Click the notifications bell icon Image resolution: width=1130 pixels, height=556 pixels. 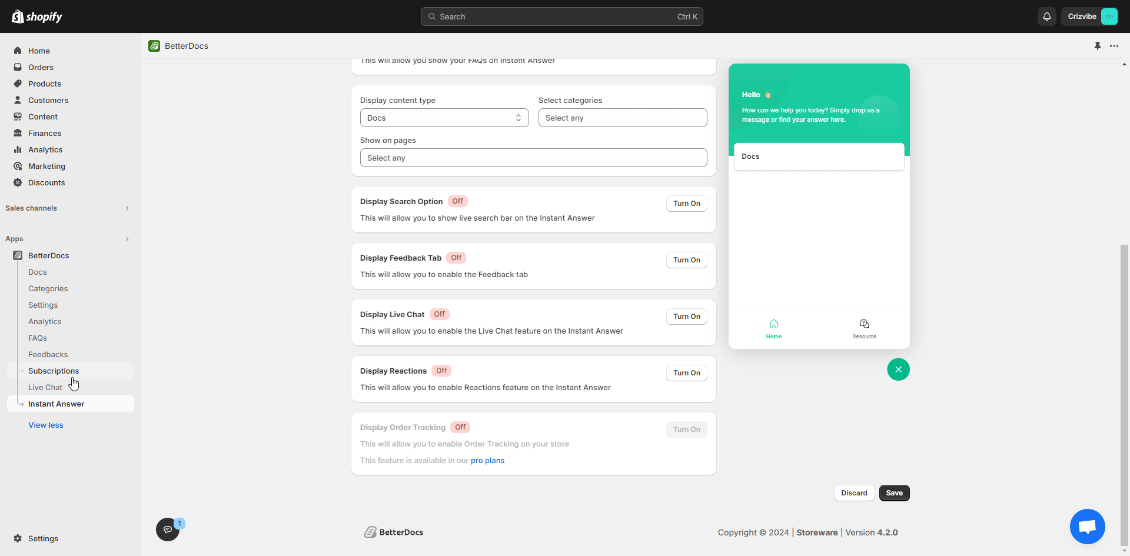(1047, 16)
